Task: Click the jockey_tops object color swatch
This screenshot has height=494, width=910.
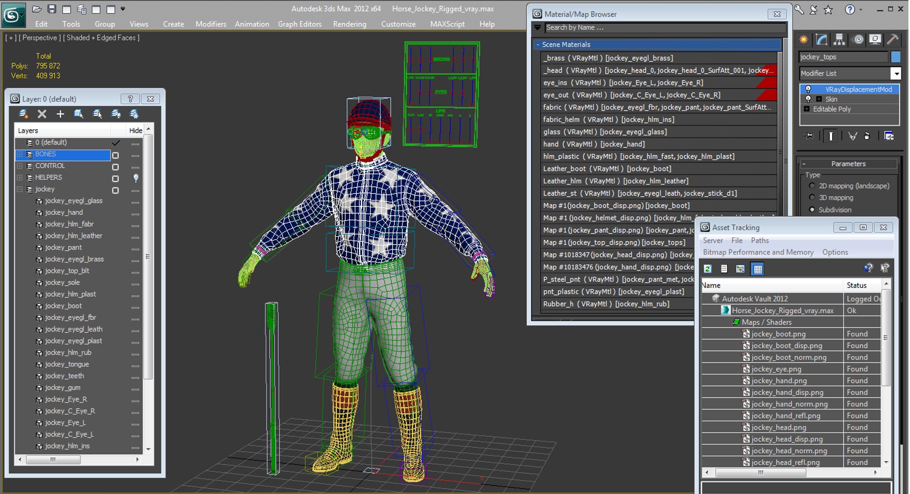Action: 895,57
